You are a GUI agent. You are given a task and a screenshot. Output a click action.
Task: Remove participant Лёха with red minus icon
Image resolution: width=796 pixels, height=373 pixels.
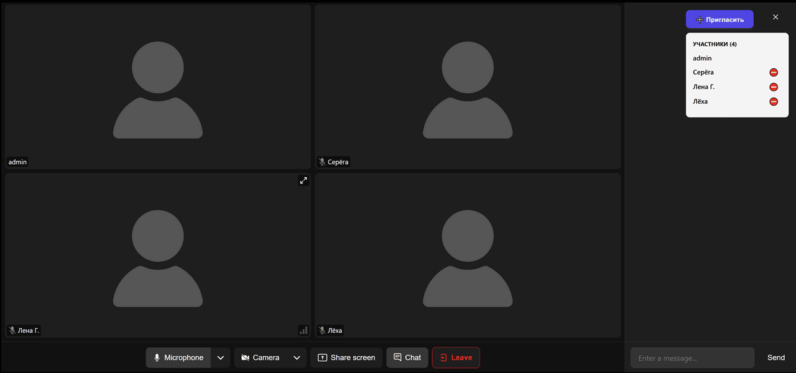click(774, 101)
